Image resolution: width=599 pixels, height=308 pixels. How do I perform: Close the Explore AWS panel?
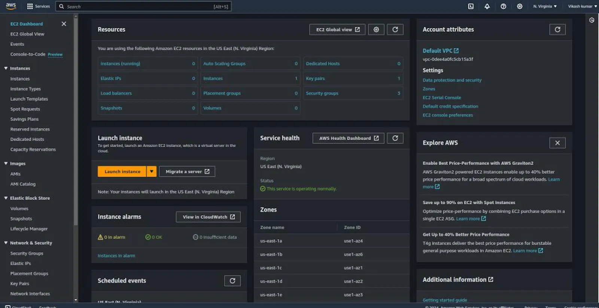(557, 143)
